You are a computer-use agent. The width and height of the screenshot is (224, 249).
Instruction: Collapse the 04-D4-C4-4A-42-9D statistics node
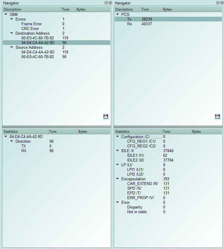click(6, 137)
